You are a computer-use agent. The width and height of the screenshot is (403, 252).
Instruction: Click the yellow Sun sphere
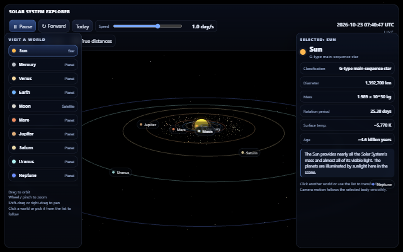[201, 124]
